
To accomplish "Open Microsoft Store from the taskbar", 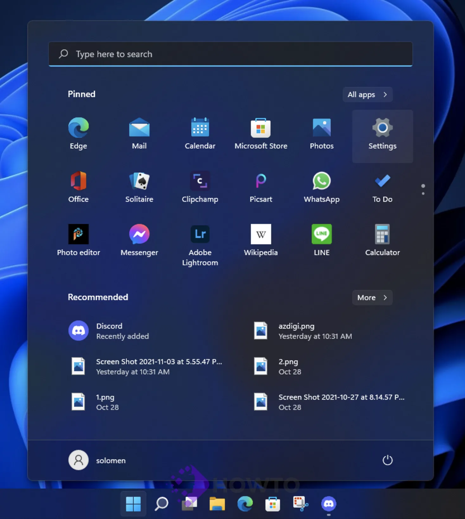I will [x=273, y=503].
